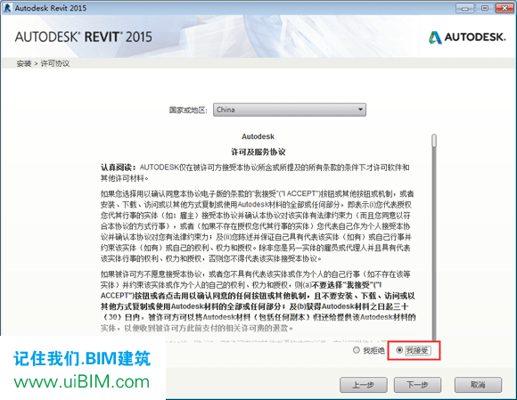Click the Autodesk logo in header
The height and width of the screenshot is (400, 517).
tap(467, 37)
